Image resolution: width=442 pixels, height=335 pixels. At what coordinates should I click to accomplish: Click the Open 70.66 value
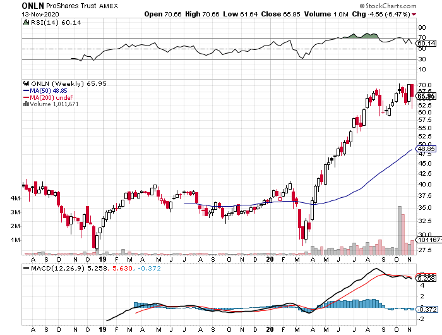pos(163,14)
